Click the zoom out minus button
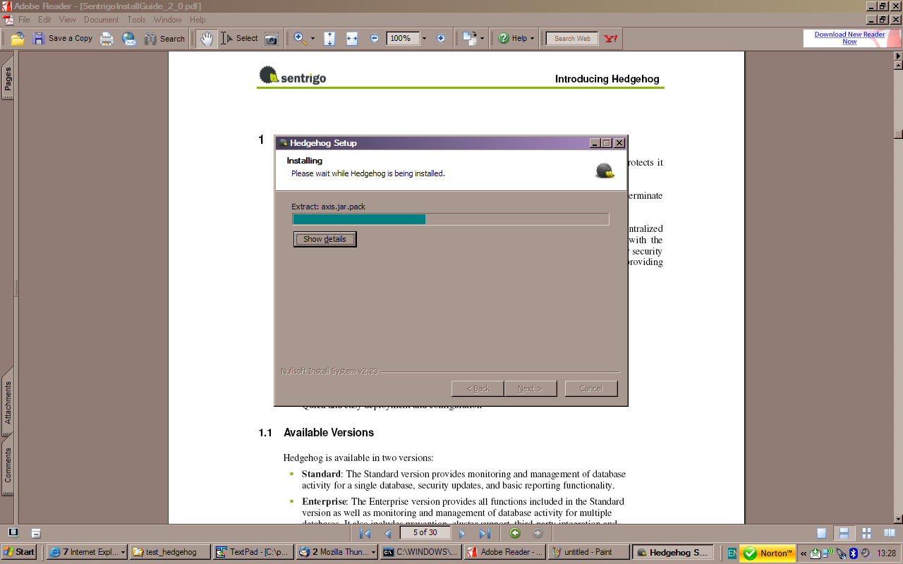The height and width of the screenshot is (564, 903). (375, 39)
